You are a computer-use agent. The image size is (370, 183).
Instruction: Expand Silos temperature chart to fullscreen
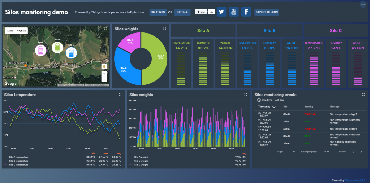pos(120,94)
